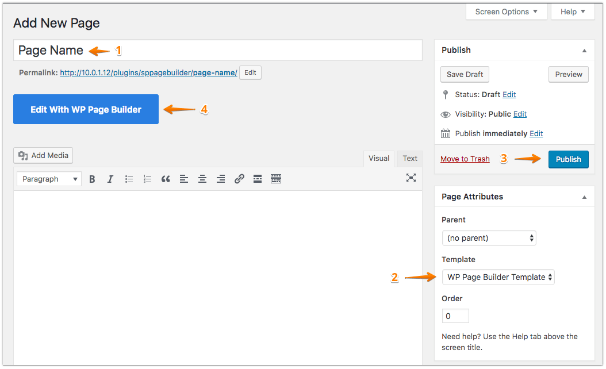Align text left
The image size is (606, 369).
[x=184, y=179]
